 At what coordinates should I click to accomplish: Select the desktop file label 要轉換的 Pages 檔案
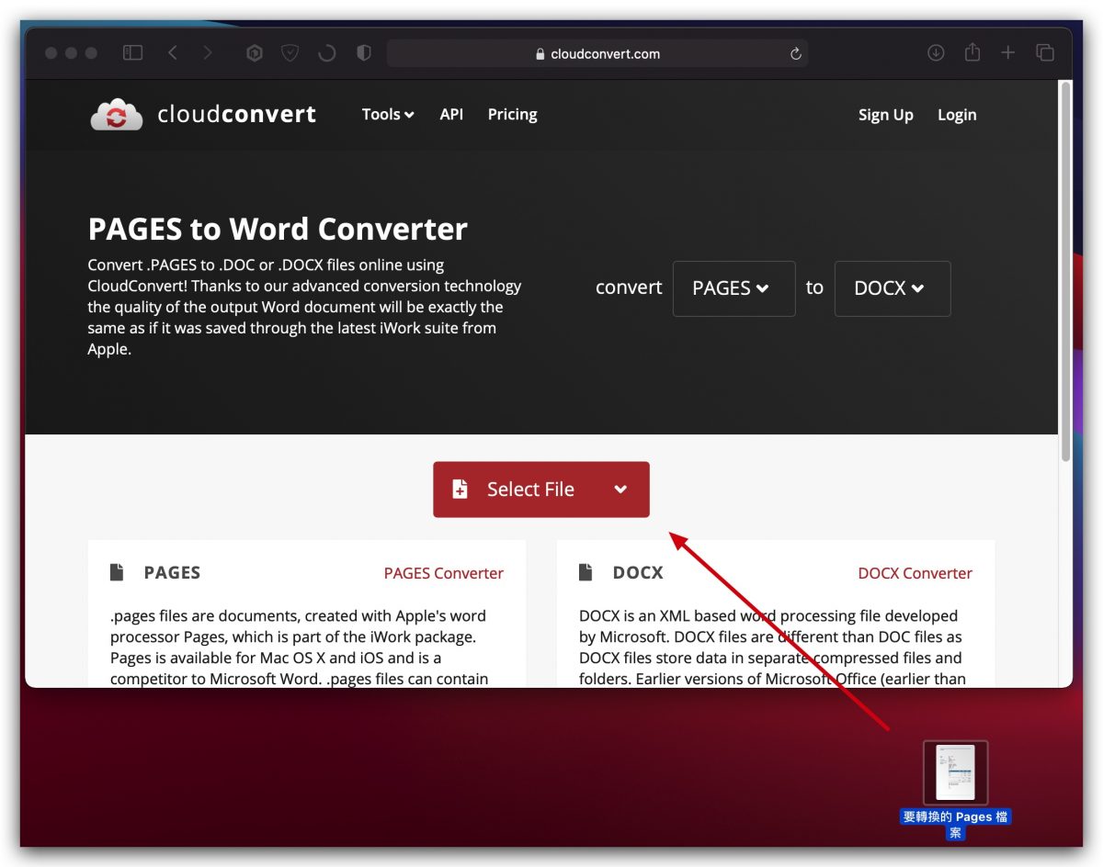[956, 825]
